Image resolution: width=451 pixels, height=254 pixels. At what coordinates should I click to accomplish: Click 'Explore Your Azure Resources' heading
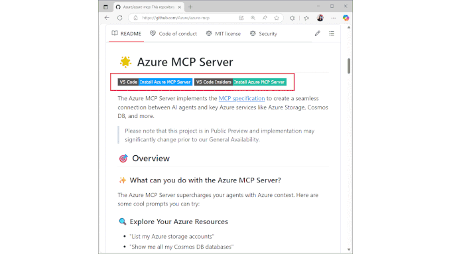pos(178,222)
